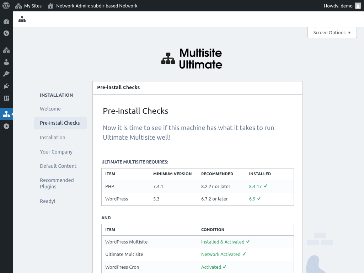Click the Network Activated status
This screenshot has height=273, width=364.
click(221, 255)
